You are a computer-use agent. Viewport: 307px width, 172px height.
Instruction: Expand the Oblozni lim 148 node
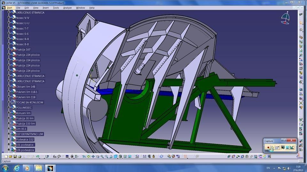(x=9, y=86)
